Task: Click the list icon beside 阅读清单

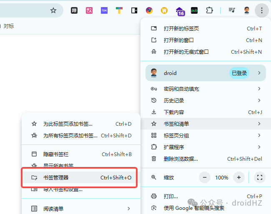Action: (34, 209)
